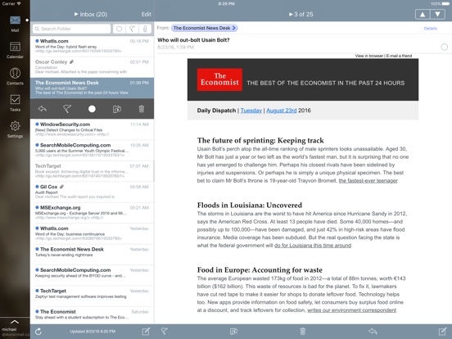Expand the account switcher above michael
Screen dimensions: 452x339
click(x=15, y=322)
